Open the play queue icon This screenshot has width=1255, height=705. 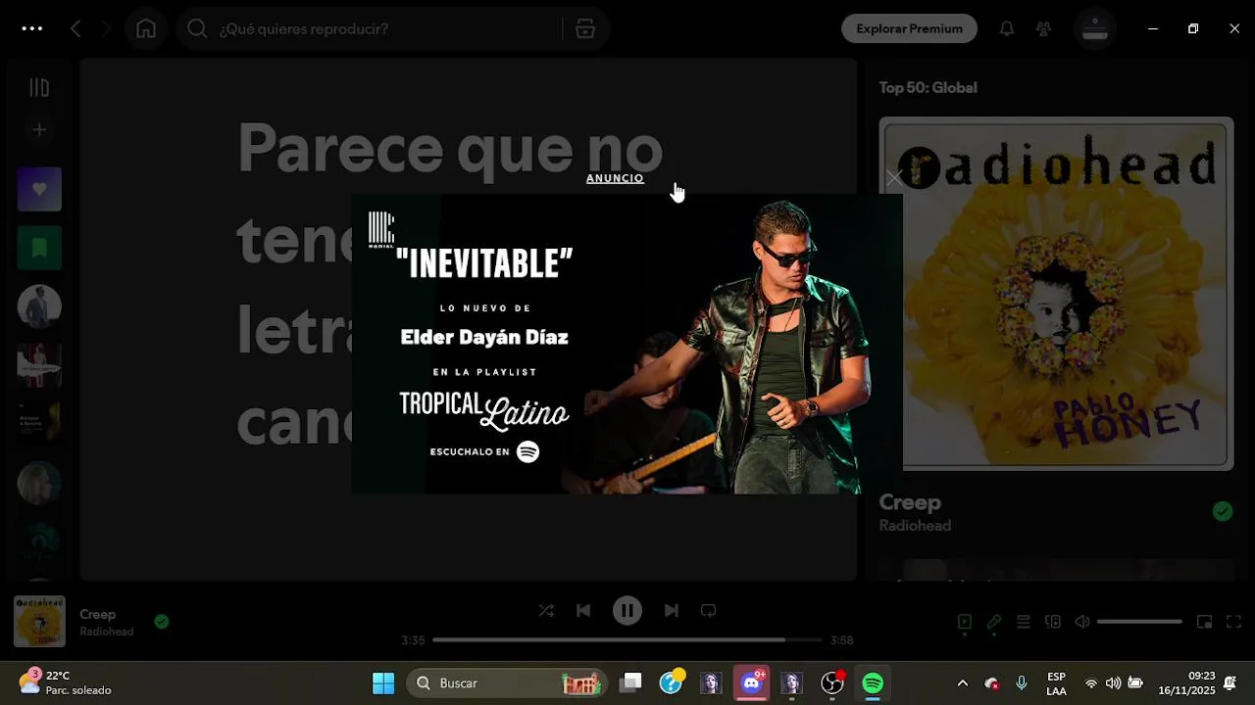[x=1023, y=622]
